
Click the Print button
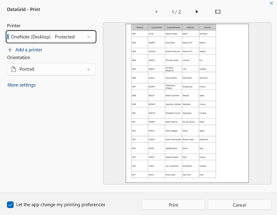tap(173, 205)
